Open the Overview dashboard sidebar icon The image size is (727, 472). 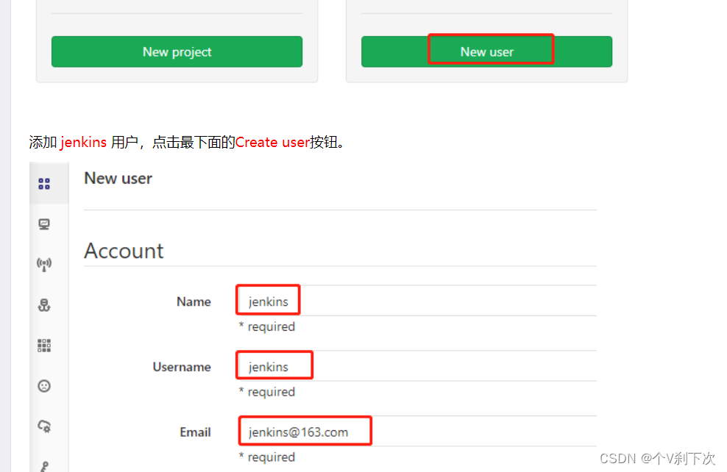[x=44, y=184]
